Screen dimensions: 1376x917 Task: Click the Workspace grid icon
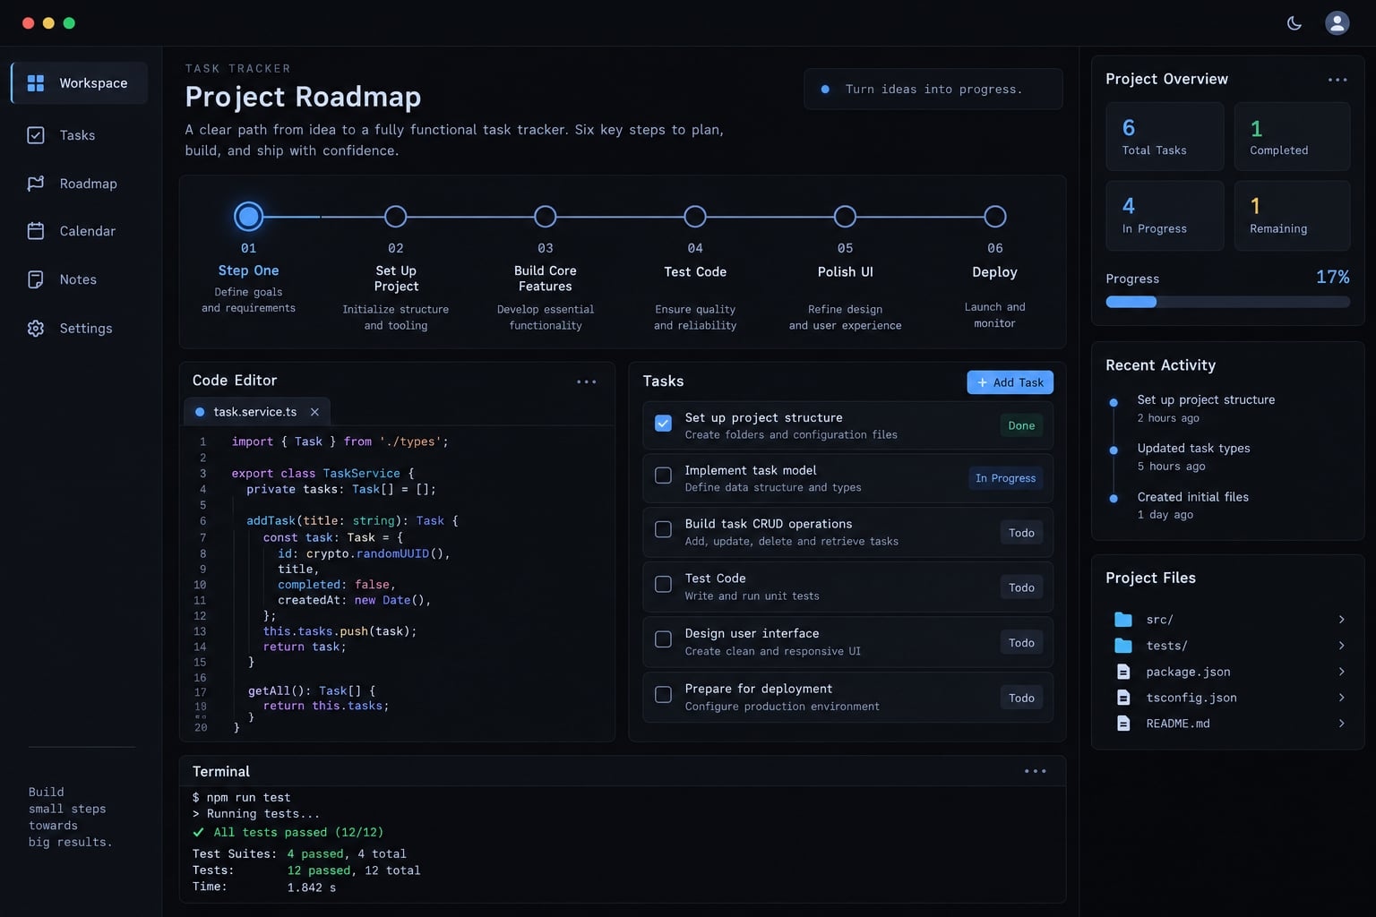point(36,83)
